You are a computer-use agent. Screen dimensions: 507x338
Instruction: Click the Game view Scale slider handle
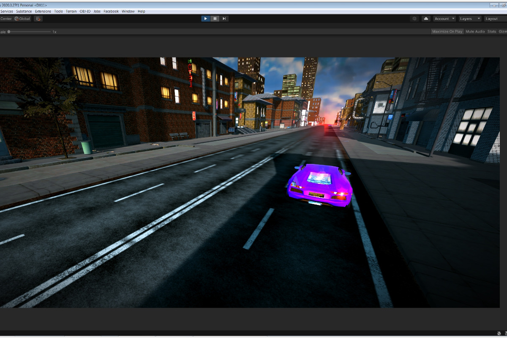tap(9, 32)
